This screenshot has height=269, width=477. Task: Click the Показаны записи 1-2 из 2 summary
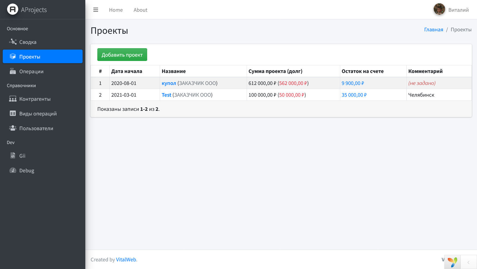click(x=128, y=109)
